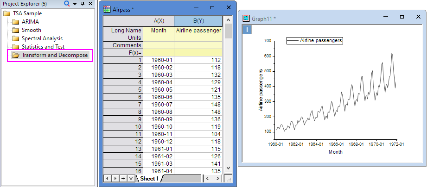This screenshot has height=187, width=427.
Task: Select the Transform and Decompose folder
Action: point(55,55)
